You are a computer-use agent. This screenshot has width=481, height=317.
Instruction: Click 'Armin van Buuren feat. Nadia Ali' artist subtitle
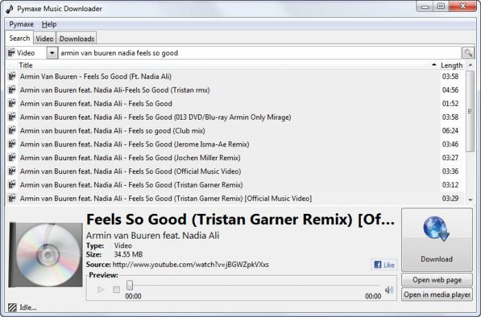pos(153,235)
